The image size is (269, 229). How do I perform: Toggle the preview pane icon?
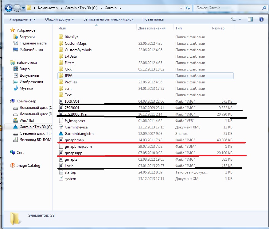[x=250, y=19]
